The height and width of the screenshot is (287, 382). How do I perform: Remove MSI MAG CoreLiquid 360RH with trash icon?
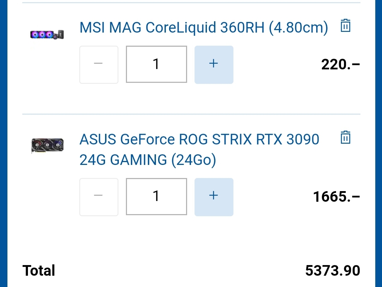345,26
